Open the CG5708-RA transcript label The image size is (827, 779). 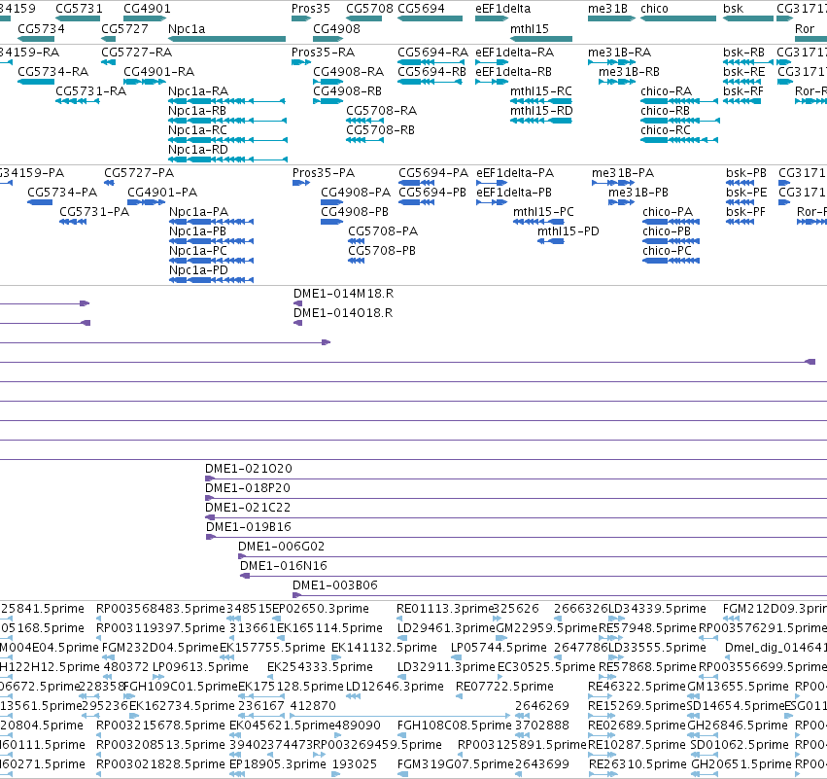(x=381, y=111)
